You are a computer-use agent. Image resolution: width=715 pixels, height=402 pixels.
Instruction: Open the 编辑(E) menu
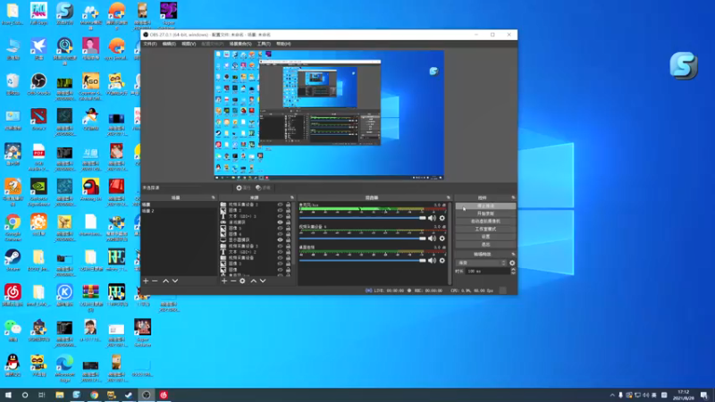pos(169,44)
